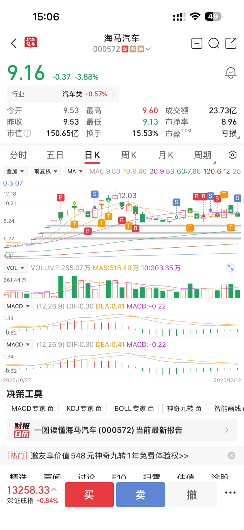Screen dimensions: 244x530
Task: Tap the 决策工具 section heading
Action: [25, 394]
